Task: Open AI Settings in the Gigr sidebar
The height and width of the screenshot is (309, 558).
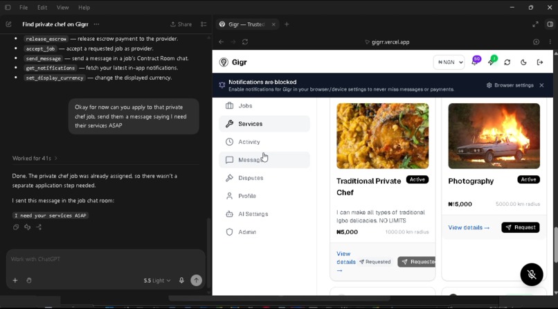Action: coord(264,214)
